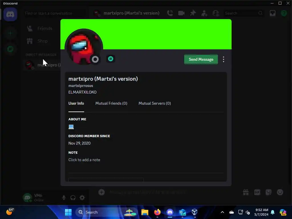Click the green profile banner
Viewport: 292px width, 219px height.
tap(146, 34)
